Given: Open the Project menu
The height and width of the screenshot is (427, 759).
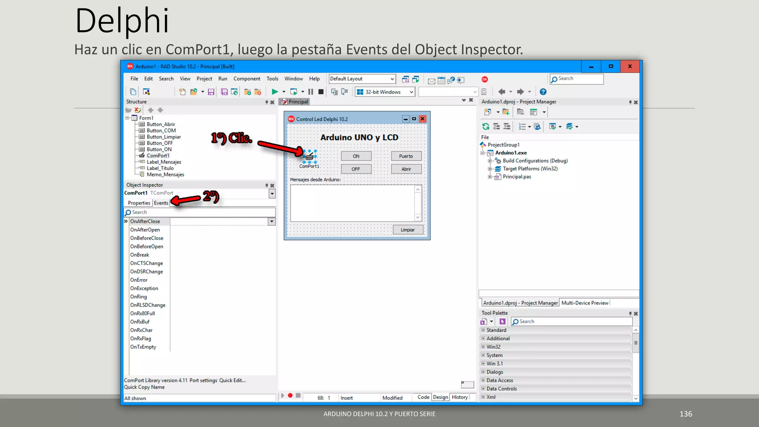Looking at the screenshot, I should (x=204, y=79).
